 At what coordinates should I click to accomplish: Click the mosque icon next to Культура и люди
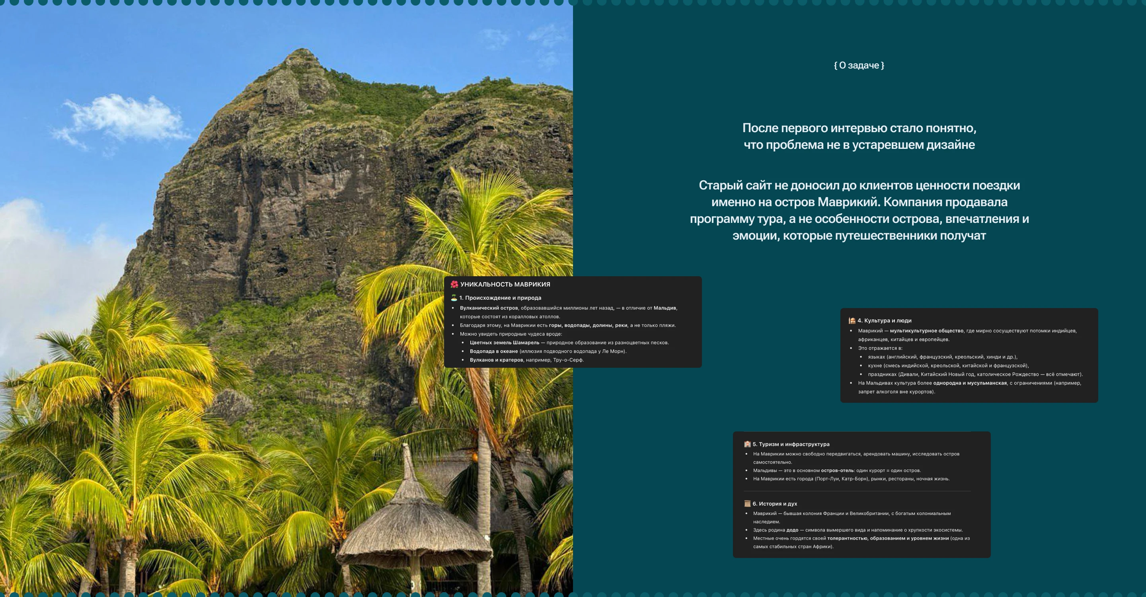click(852, 320)
